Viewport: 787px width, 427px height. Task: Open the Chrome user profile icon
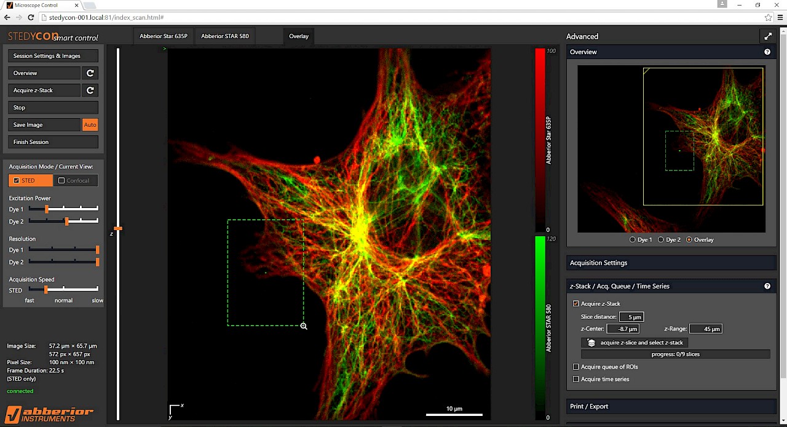[723, 4]
